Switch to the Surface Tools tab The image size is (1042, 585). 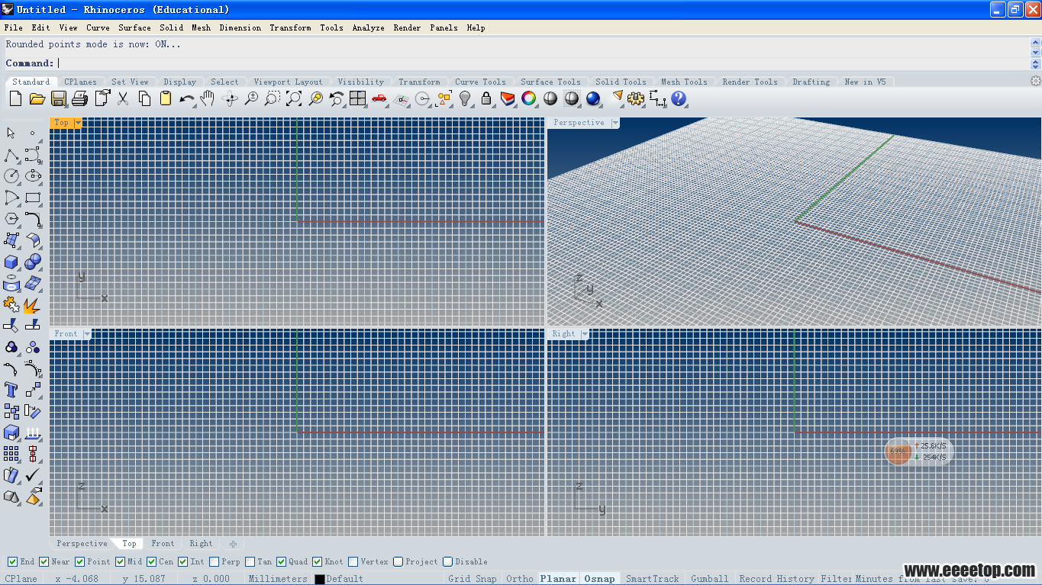(x=550, y=82)
